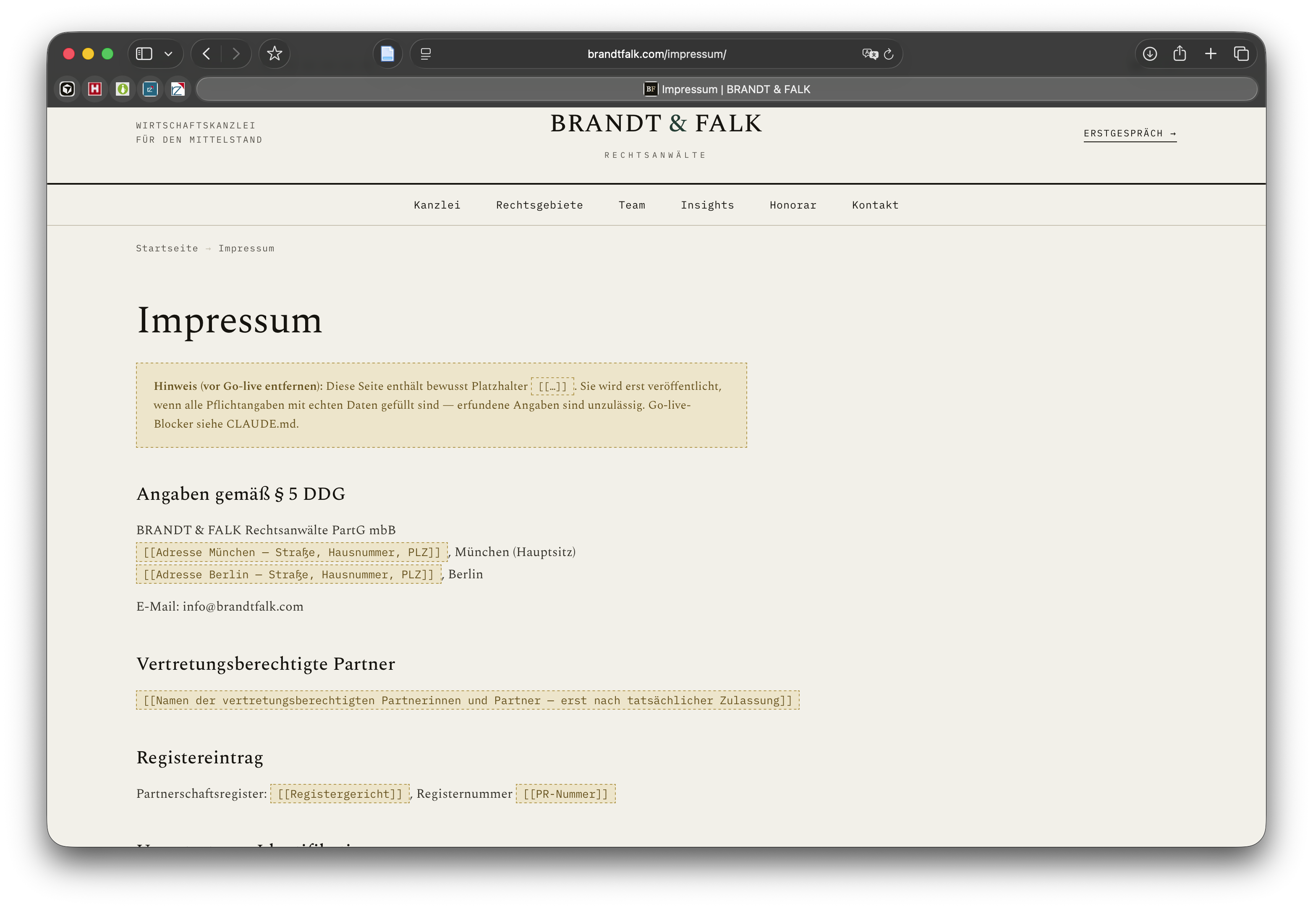Click the Impressum breadcrumb entry

coord(246,248)
